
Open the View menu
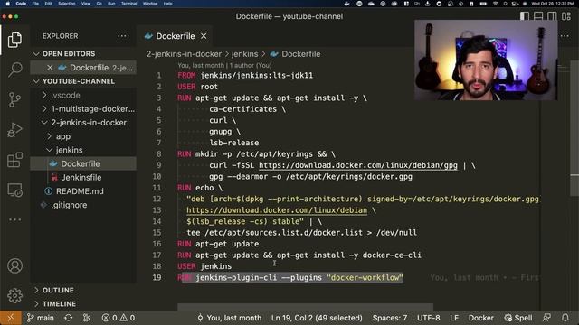pyautogui.click(x=86, y=4)
